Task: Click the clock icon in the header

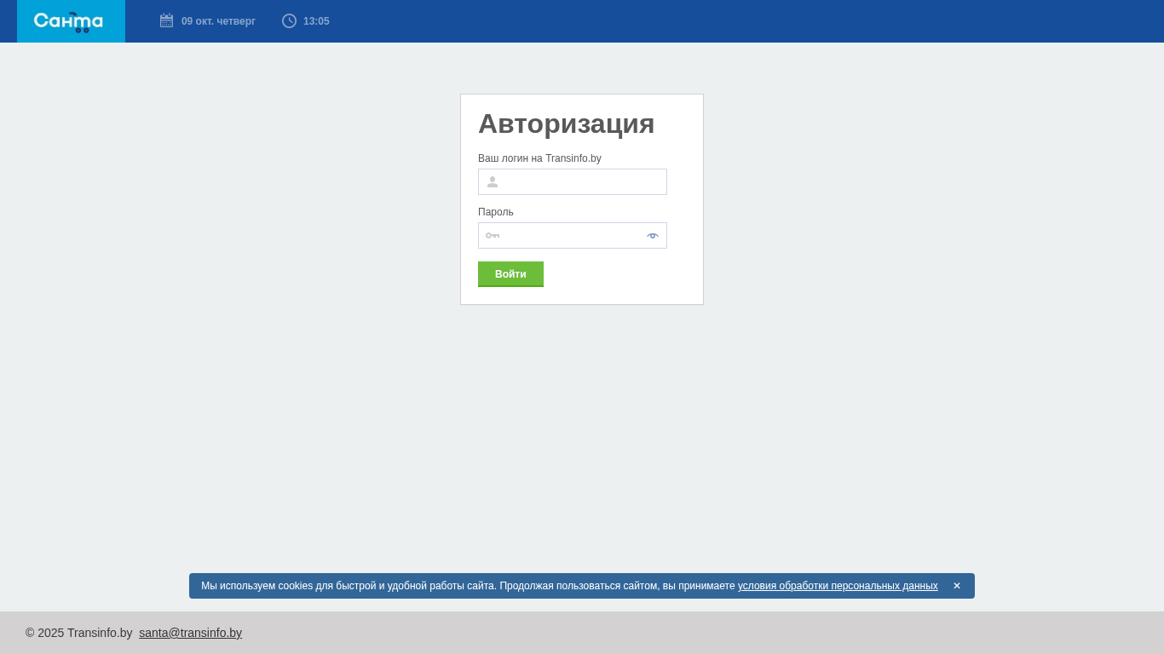Action: click(x=289, y=21)
